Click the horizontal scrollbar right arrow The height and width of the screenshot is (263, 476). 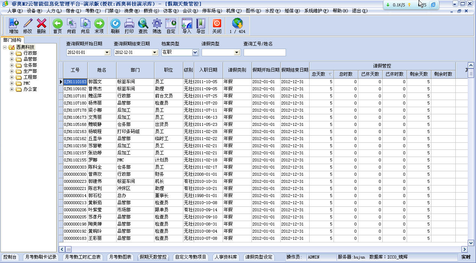(464, 249)
